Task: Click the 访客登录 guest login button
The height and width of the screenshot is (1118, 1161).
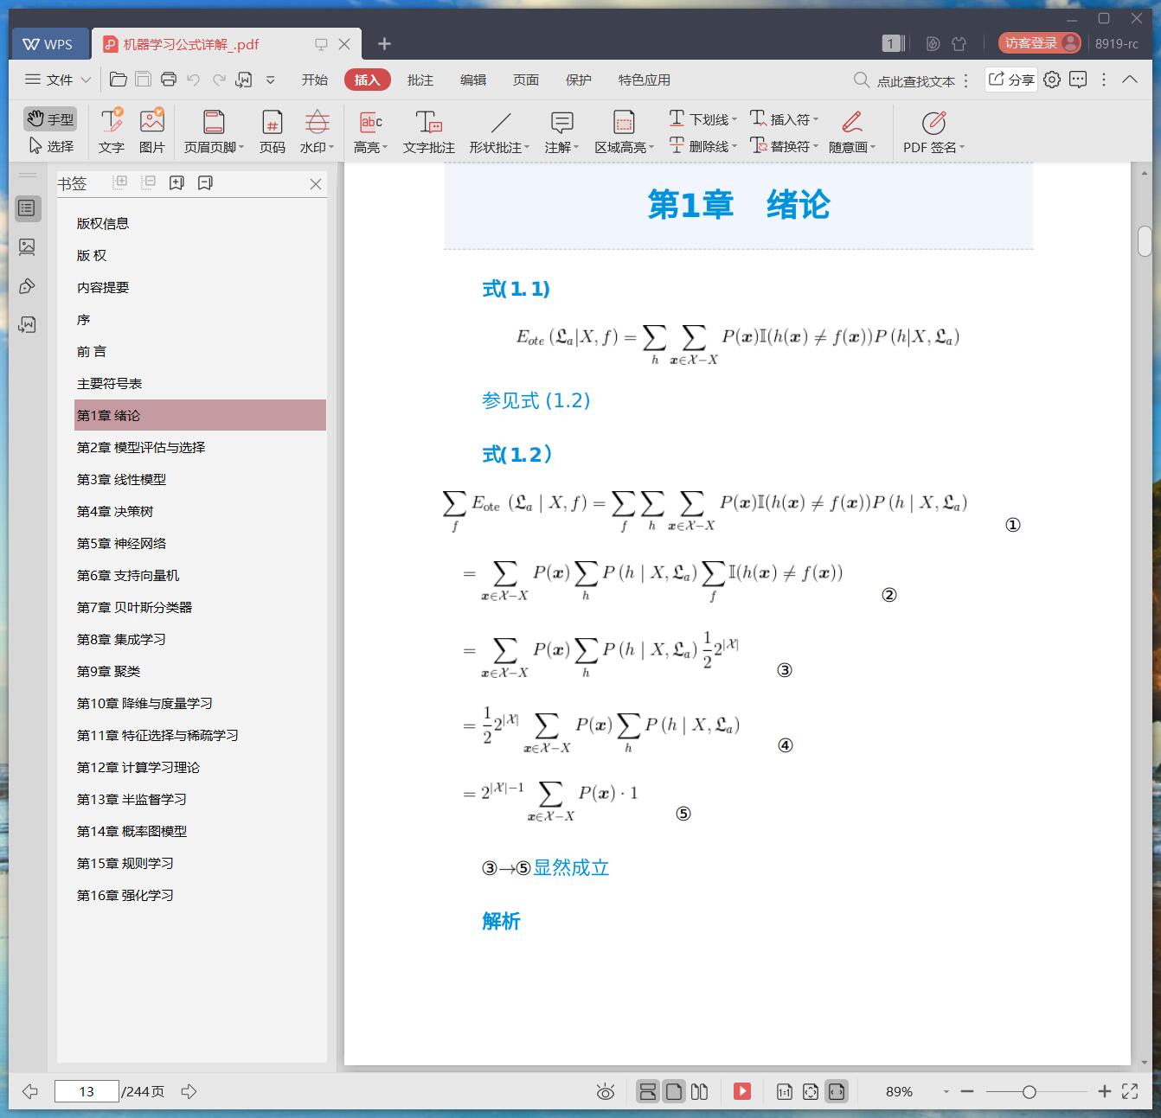Action: point(1040,43)
